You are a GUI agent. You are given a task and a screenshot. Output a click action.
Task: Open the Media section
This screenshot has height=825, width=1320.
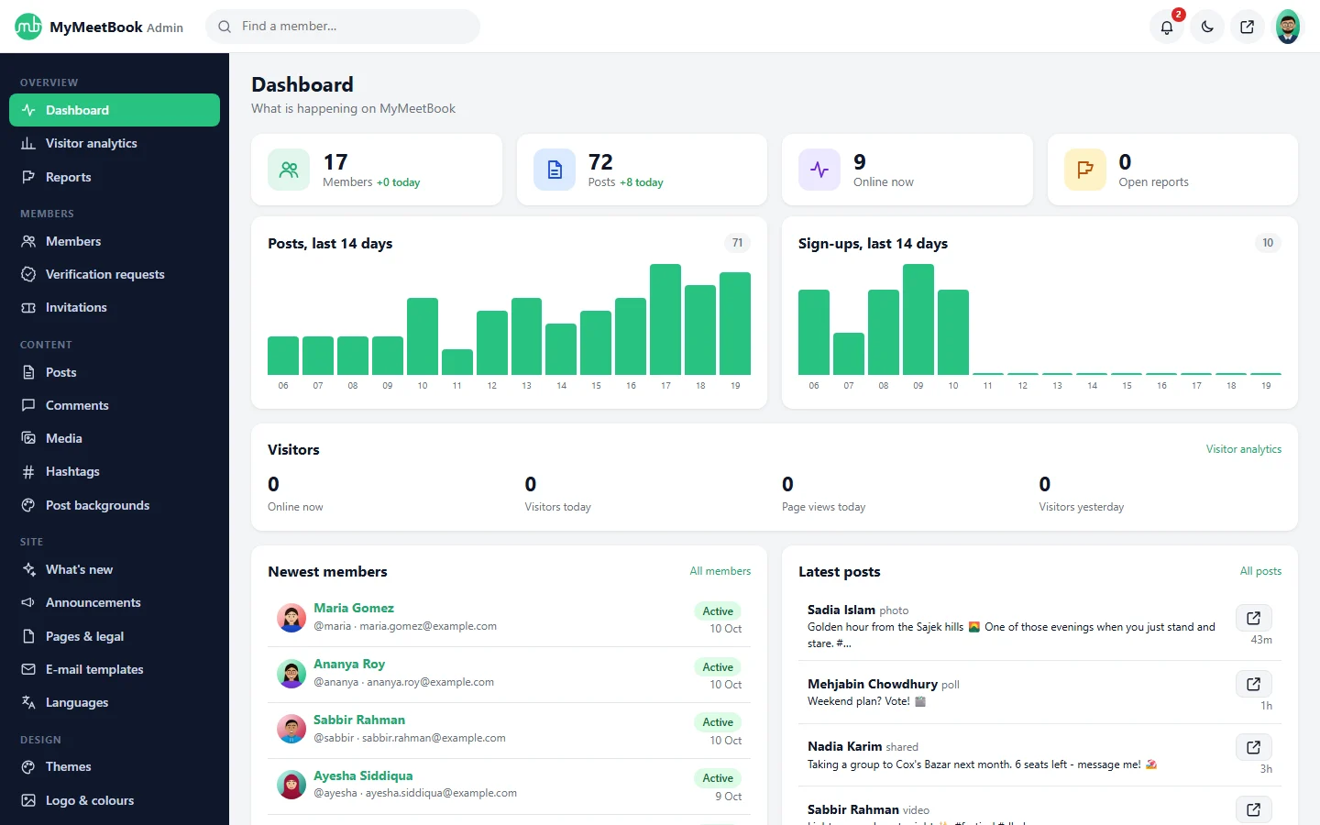tap(115, 438)
